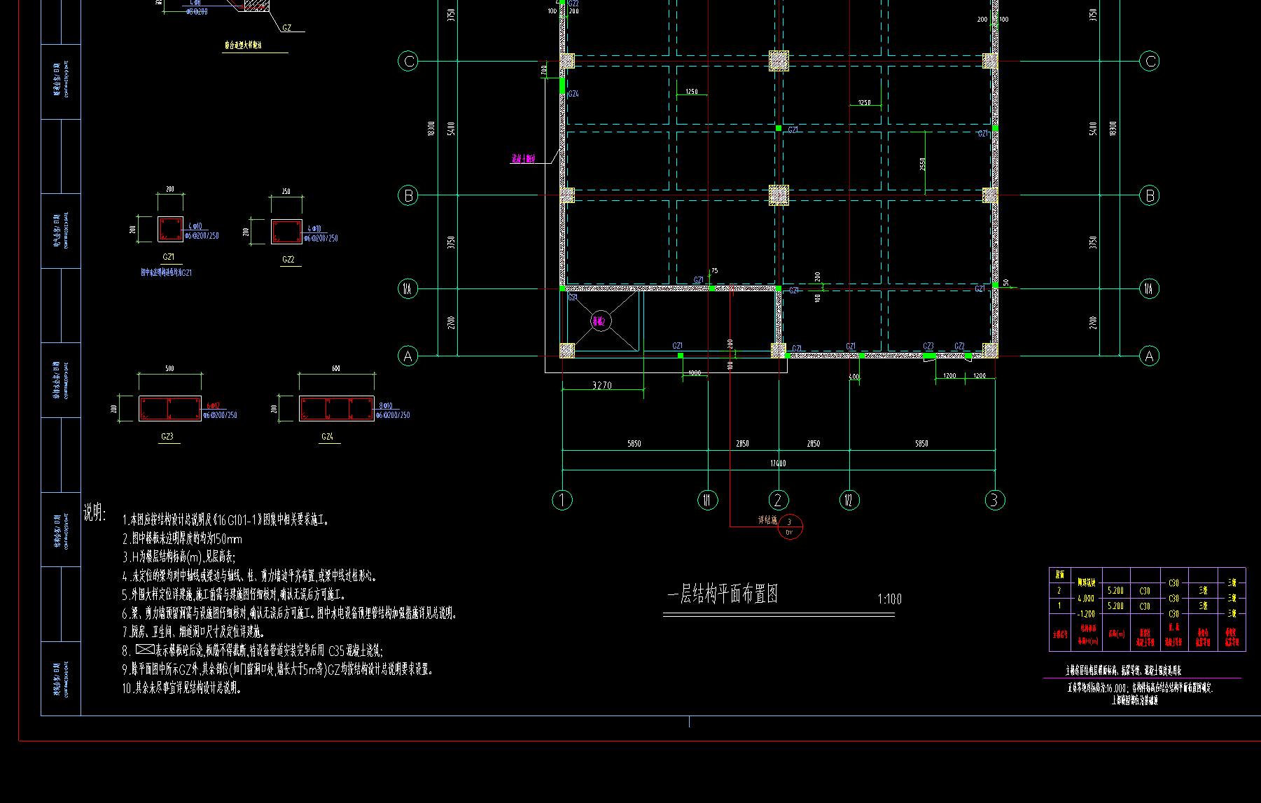This screenshot has width=1261, height=803.
Task: Select the overall 17400 dimension text
Action: 778,463
